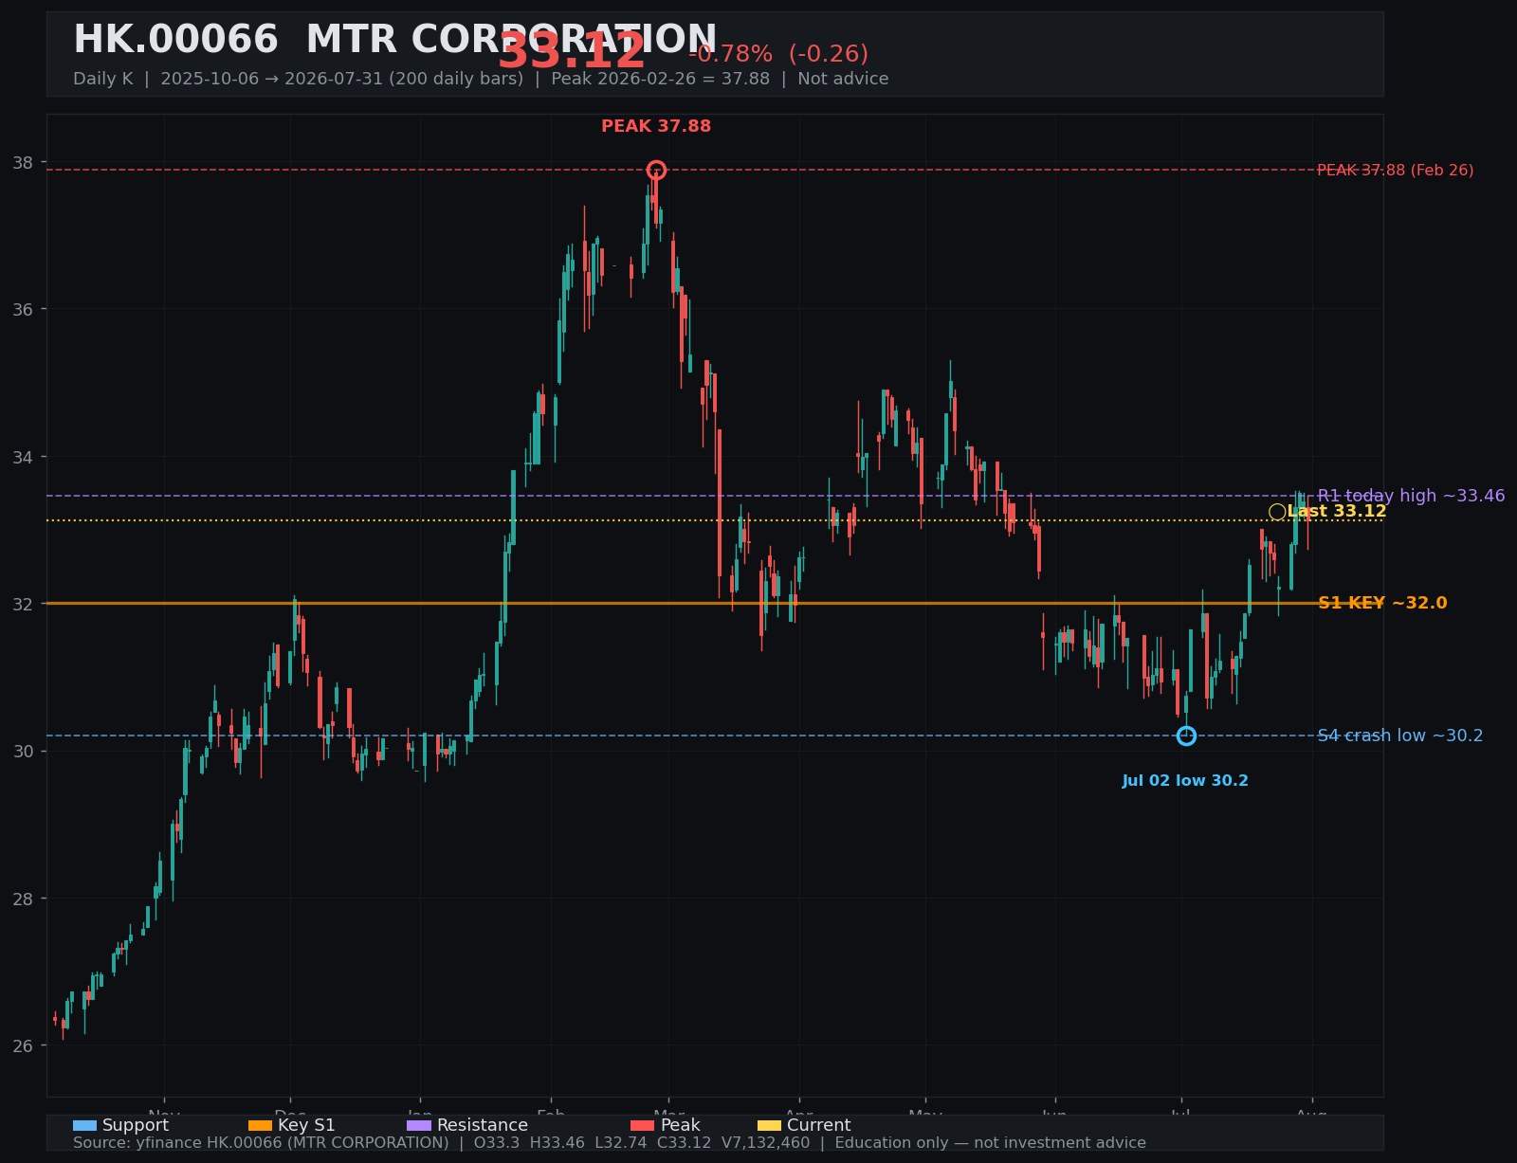The width and height of the screenshot is (1517, 1163).
Task: Click the "Source: yfinance HK.00066" footer text
Action: 610,1143
